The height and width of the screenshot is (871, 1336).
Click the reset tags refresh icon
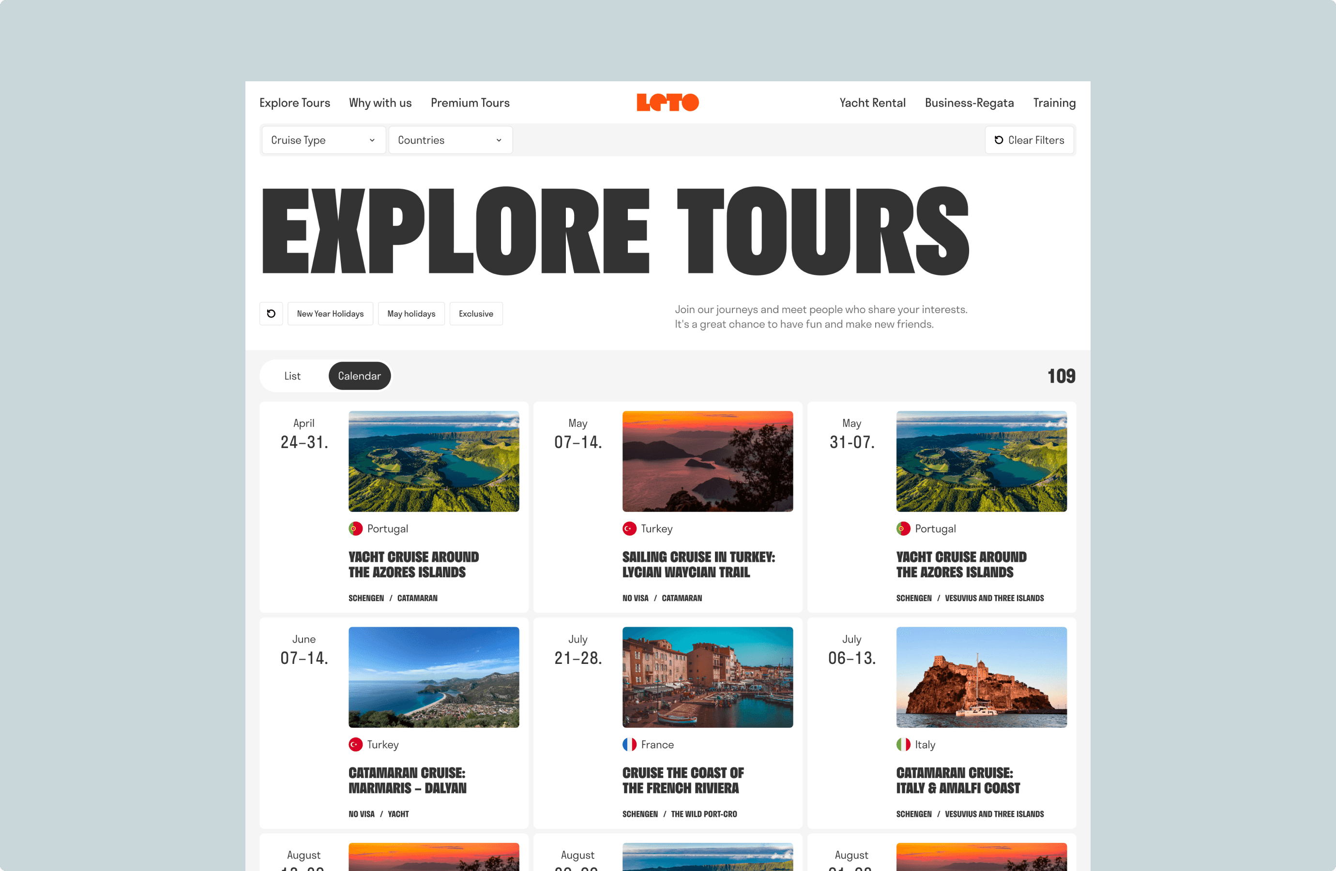[x=271, y=314]
